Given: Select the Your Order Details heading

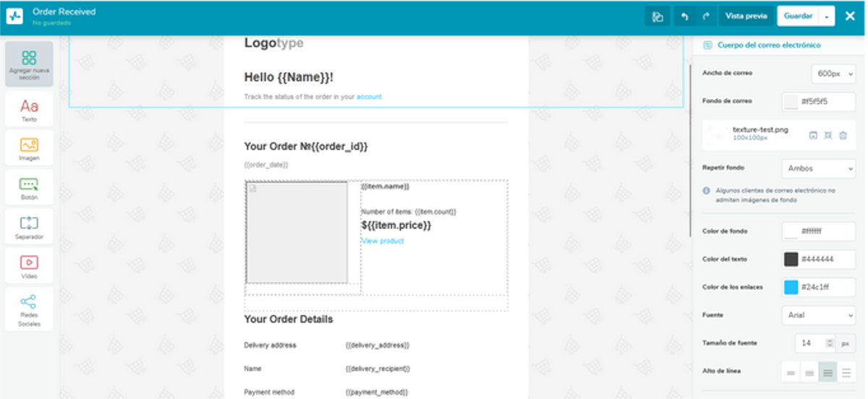Looking at the screenshot, I should [x=289, y=319].
